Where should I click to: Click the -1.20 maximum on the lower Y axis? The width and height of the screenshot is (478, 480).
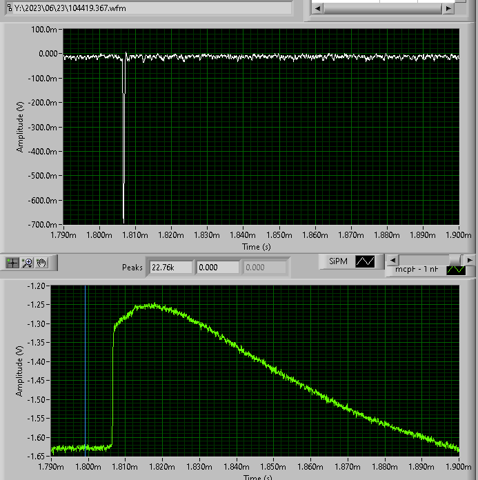[36, 286]
